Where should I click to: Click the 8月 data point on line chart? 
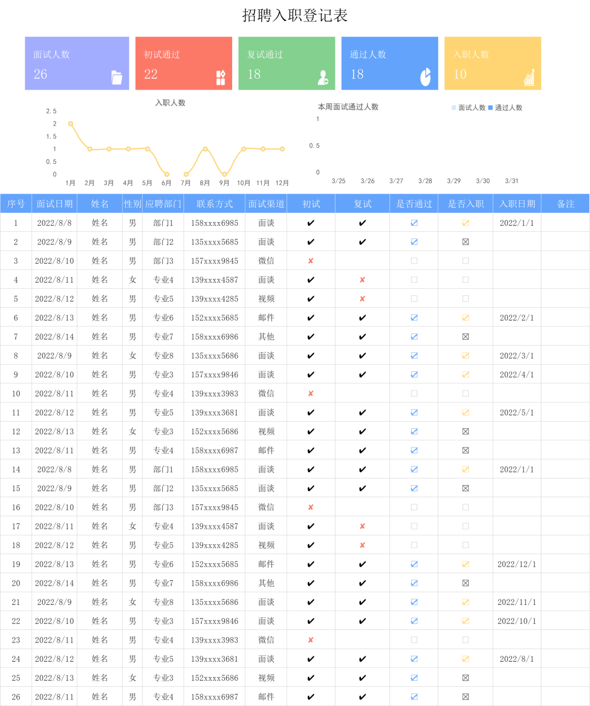click(x=205, y=149)
